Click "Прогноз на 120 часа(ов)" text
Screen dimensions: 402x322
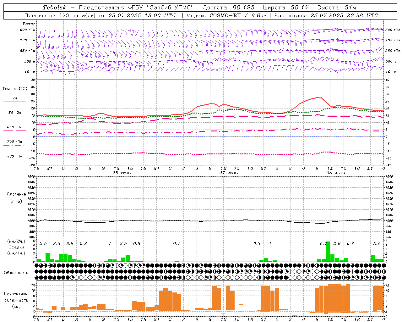pos(60,15)
